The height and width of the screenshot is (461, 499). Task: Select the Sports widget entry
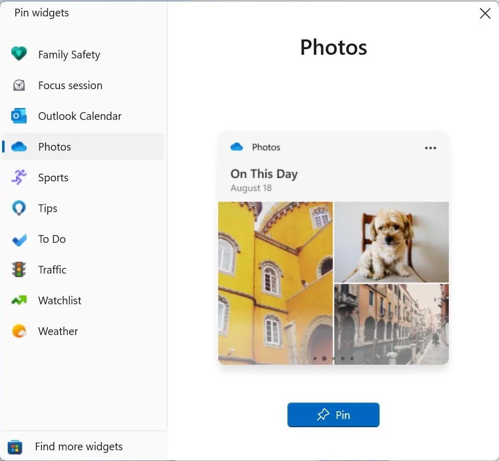click(84, 178)
